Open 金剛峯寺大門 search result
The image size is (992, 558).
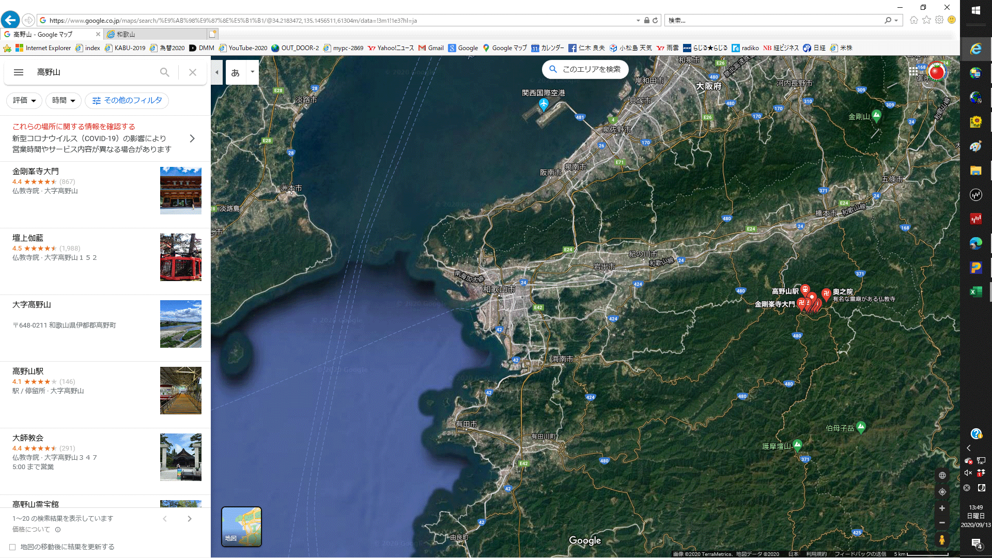pyautogui.click(x=105, y=194)
